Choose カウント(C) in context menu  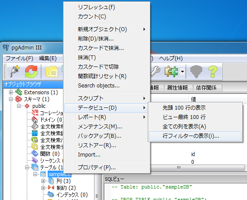coord(106,17)
